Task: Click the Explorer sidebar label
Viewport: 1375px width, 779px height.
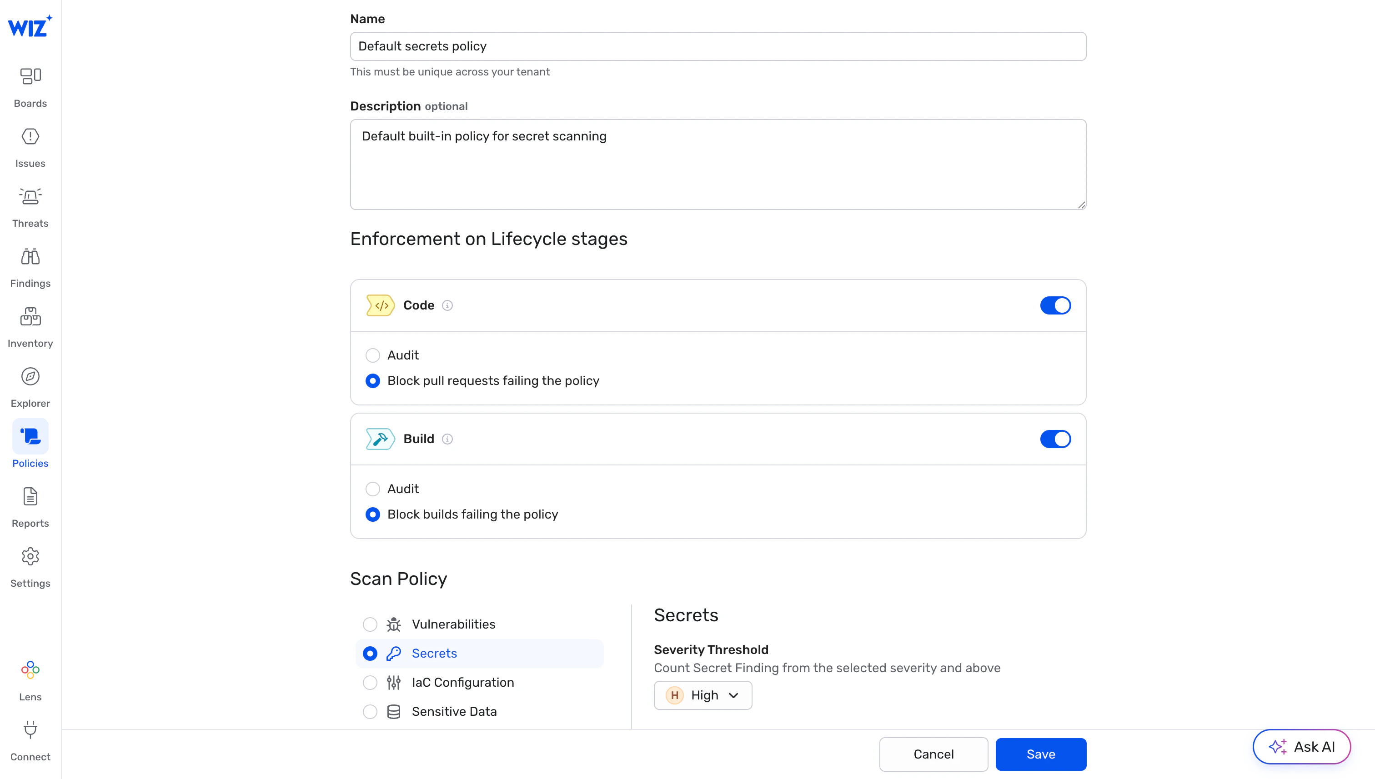Action: 30,404
